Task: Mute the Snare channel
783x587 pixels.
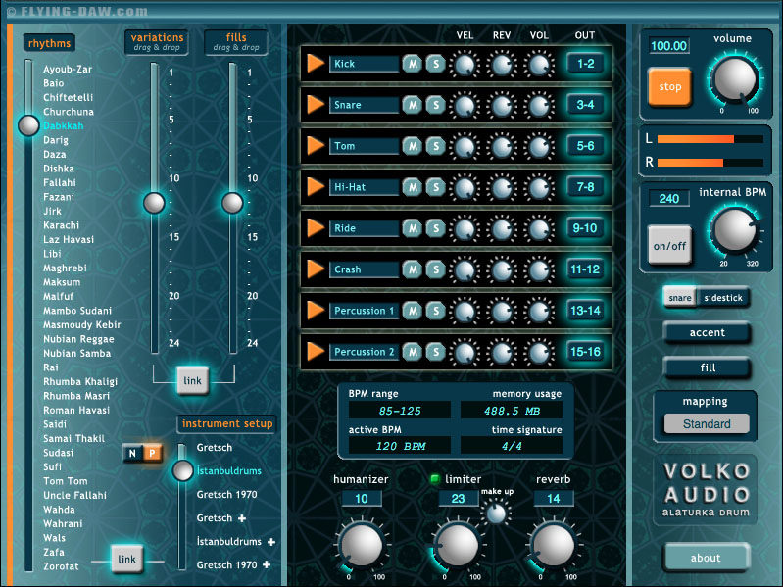Action: coord(412,104)
